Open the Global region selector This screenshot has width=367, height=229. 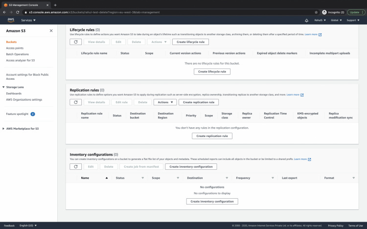336,21
